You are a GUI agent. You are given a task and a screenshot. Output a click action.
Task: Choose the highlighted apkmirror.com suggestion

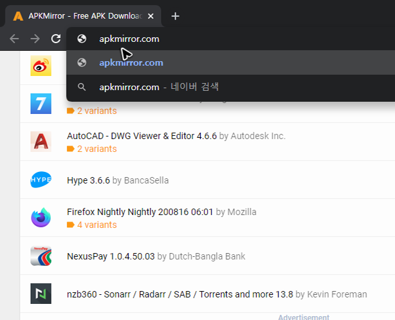coord(230,62)
